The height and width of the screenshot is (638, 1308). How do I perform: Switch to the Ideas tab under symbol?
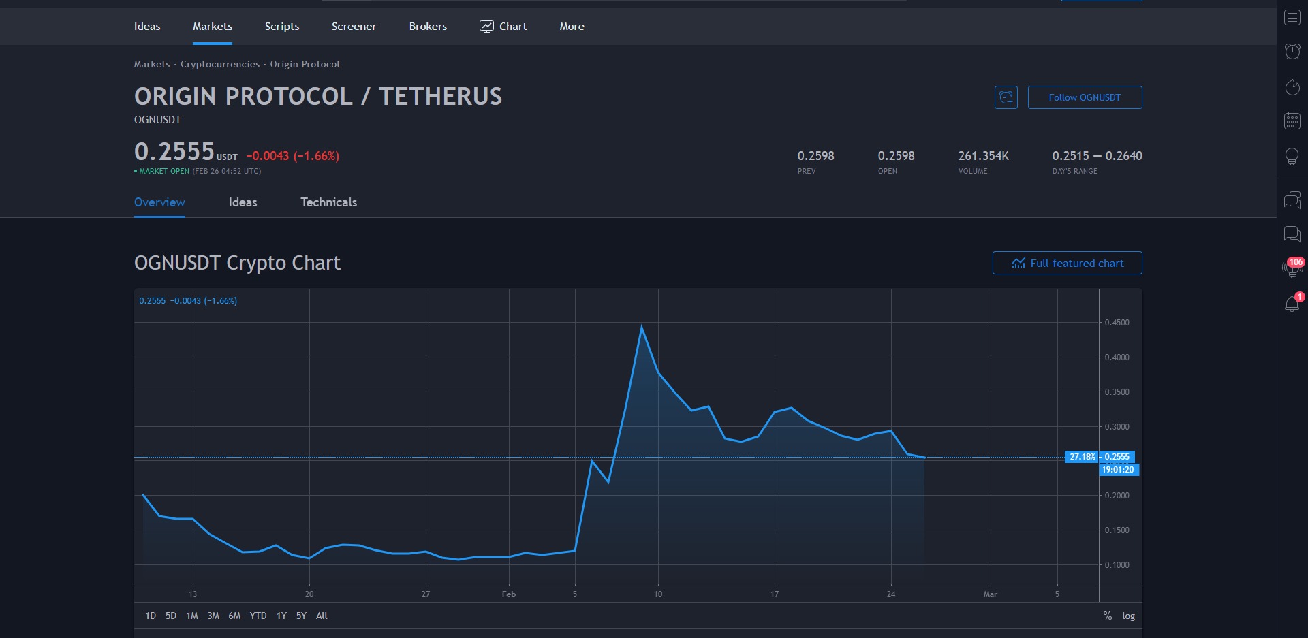(x=243, y=202)
